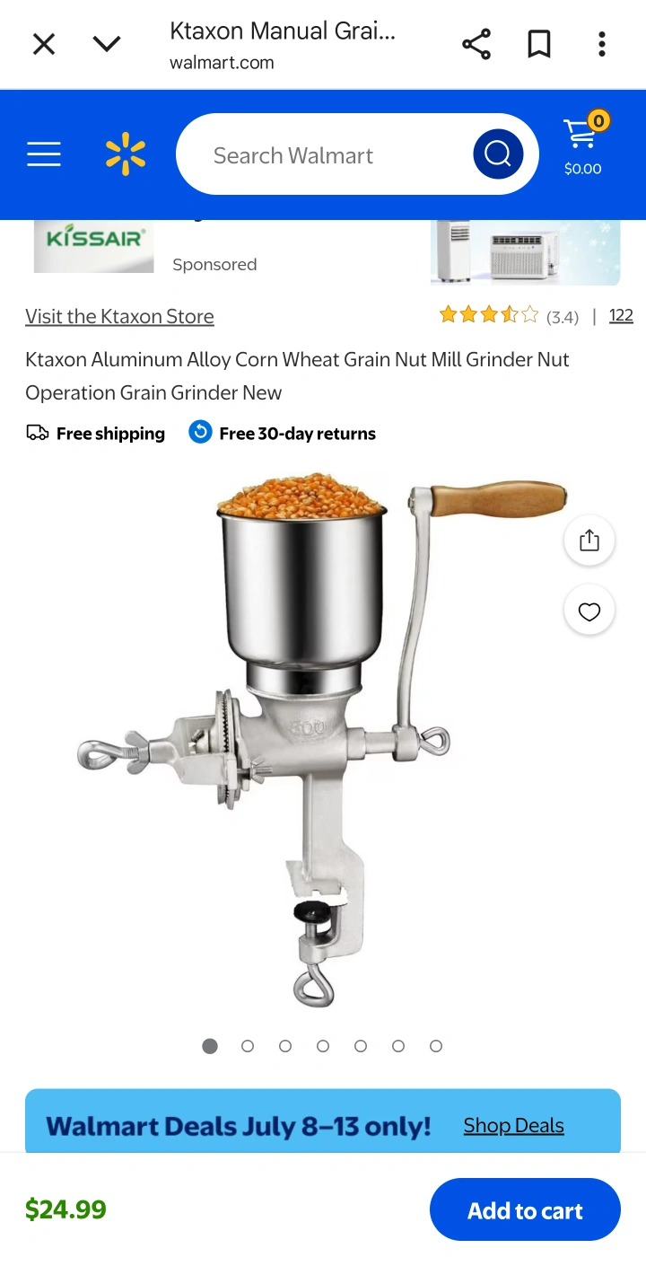The image size is (646, 1266).
Task: Open the three-dot browser overflow menu
Action: 602,44
